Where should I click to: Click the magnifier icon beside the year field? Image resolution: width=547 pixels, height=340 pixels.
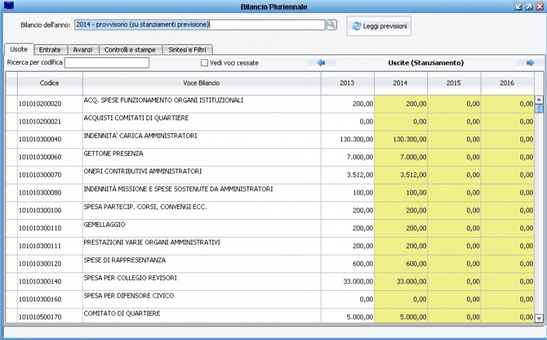pyautogui.click(x=332, y=25)
